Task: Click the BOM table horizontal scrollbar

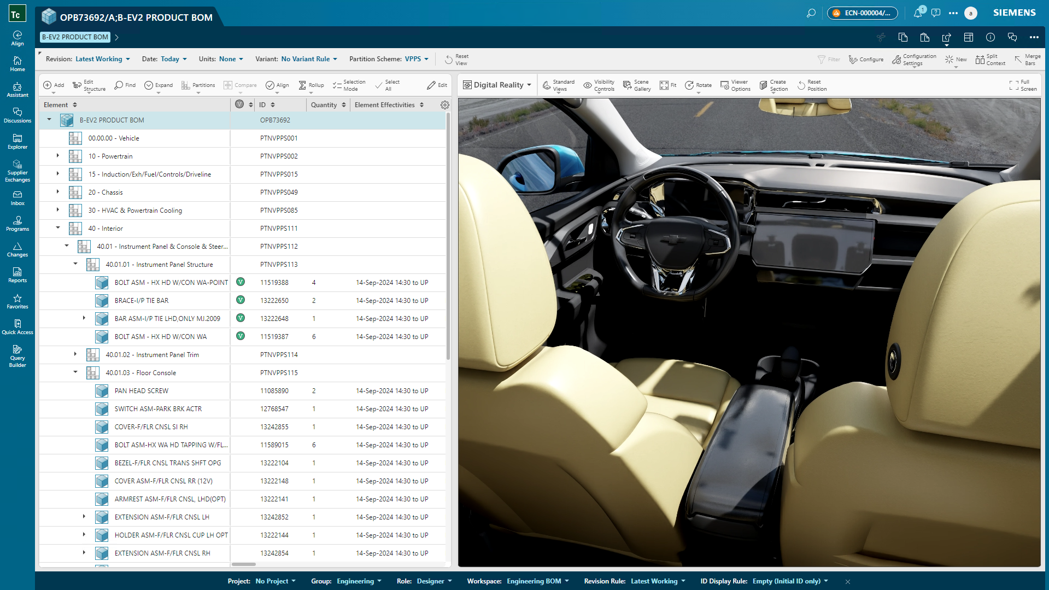Action: (x=244, y=564)
